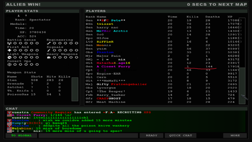Click the flag icon beside A Closet Furry's chat message
The height and width of the screenshot is (142, 252).
coord(9,115)
